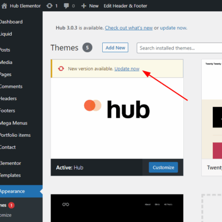Select Appearance in sidebar

[21, 191]
